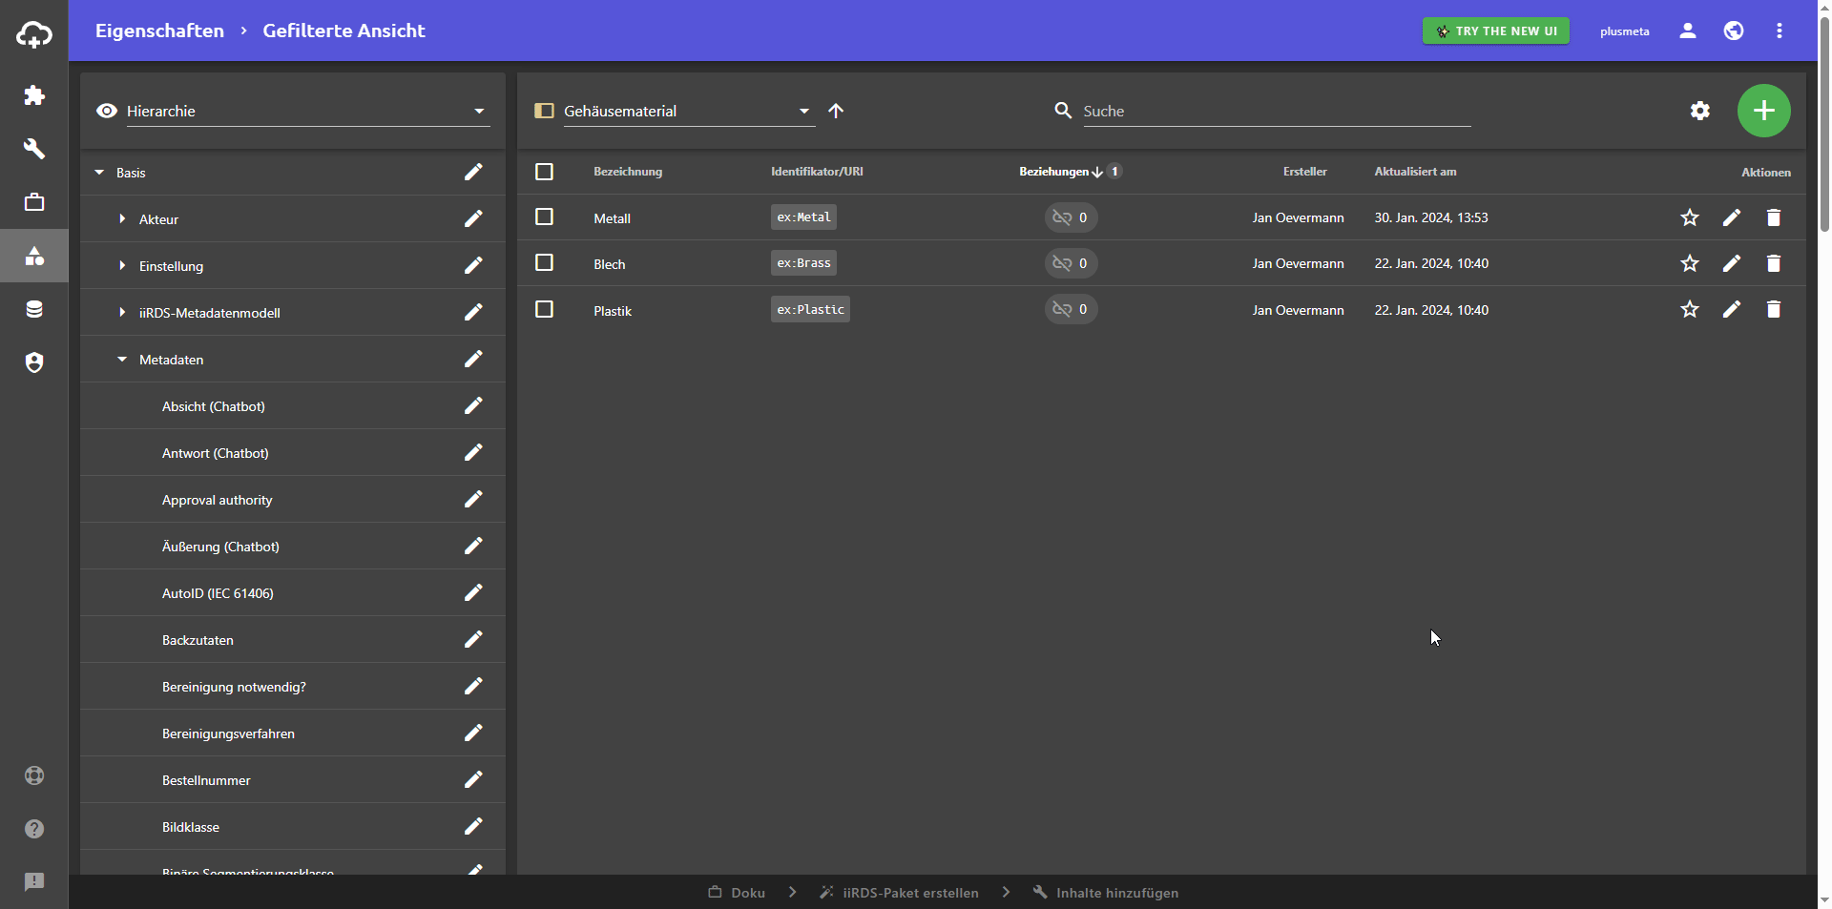Expand the Akteur tree node
Viewport: 1832px width, 909px height.
point(122,219)
